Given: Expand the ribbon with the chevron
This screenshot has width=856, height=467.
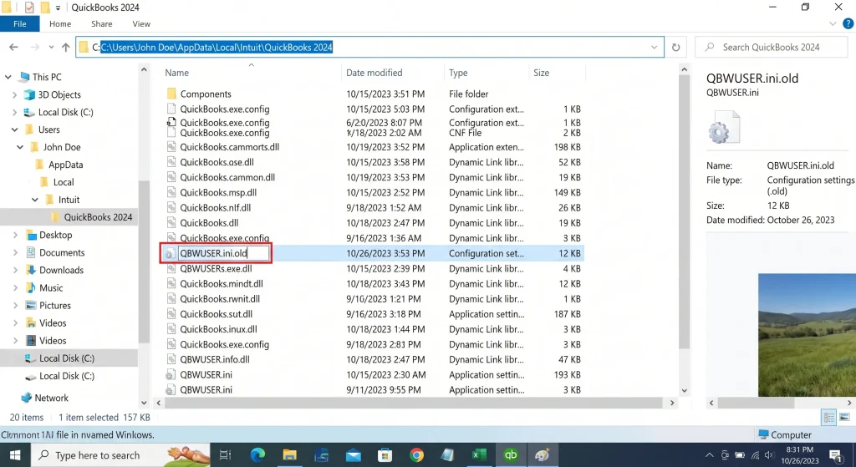Looking at the screenshot, I should pyautogui.click(x=833, y=23).
